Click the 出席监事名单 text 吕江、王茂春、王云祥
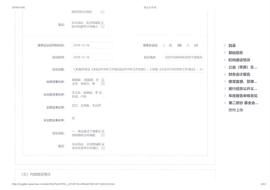The image size is (270, 190). click(86, 106)
